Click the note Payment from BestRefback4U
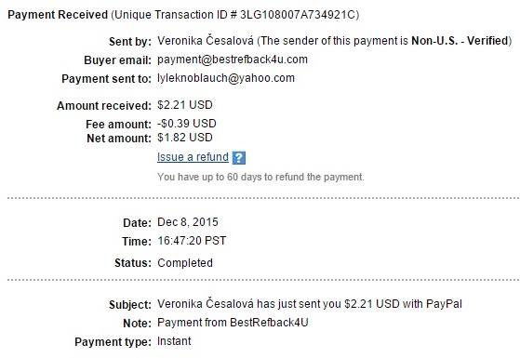 [233, 322]
